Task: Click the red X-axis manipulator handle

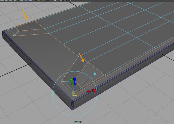Action: tap(93, 90)
